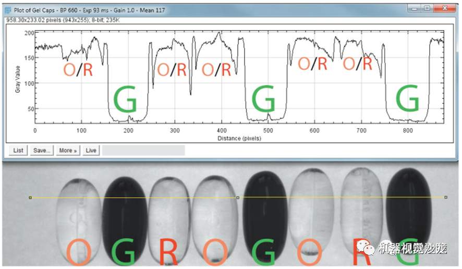This screenshot has width=462, height=269.
Task: Click the capsule labeled red R in middle
Action: coord(169,221)
